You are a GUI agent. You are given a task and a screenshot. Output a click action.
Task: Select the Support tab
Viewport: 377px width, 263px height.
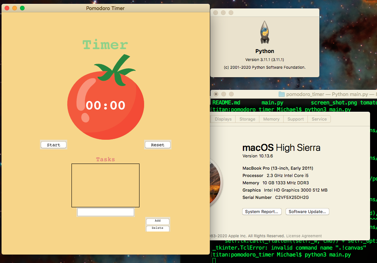pos(296,119)
